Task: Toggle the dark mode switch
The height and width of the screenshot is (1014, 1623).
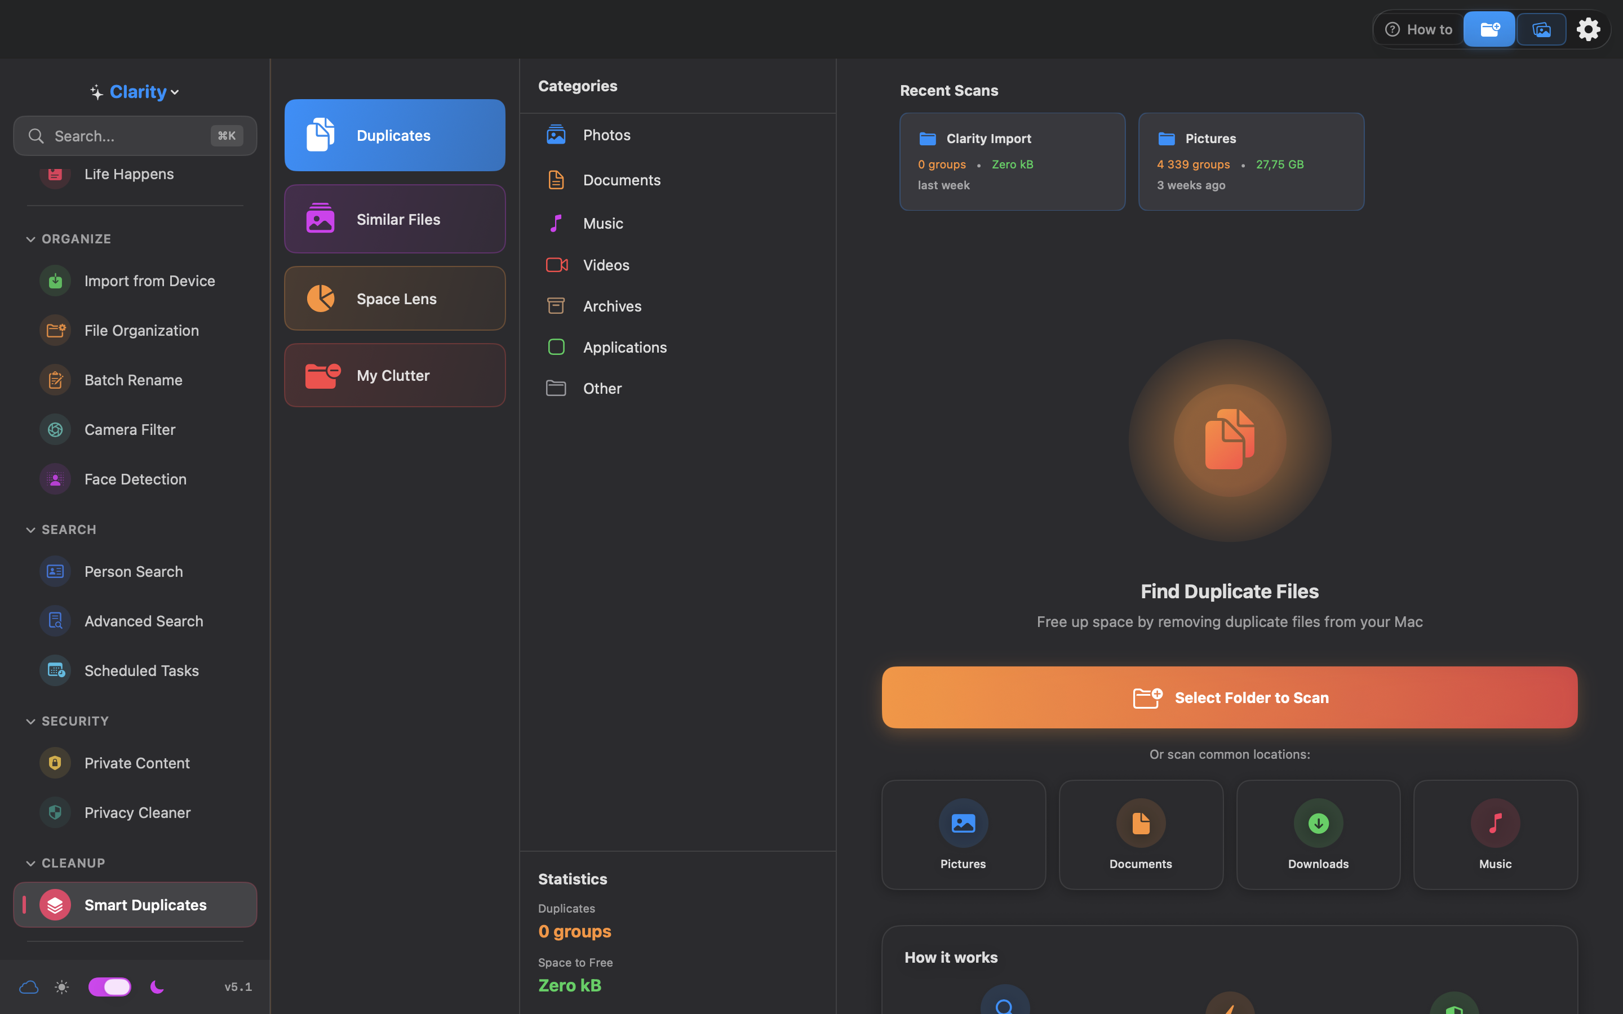Action: pos(109,986)
